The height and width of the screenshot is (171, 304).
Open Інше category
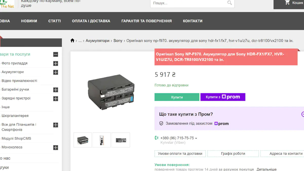[x=6, y=107]
